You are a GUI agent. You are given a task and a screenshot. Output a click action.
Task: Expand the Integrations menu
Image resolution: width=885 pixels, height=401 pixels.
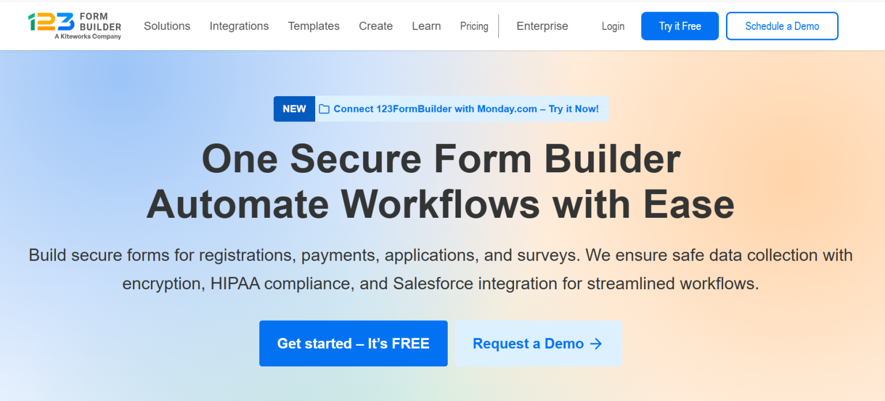[239, 26]
